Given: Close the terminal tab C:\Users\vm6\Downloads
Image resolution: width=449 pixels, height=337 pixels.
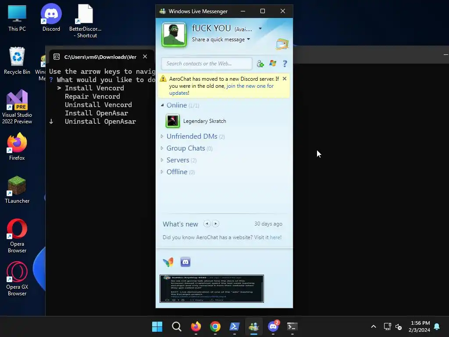Looking at the screenshot, I should (x=145, y=57).
